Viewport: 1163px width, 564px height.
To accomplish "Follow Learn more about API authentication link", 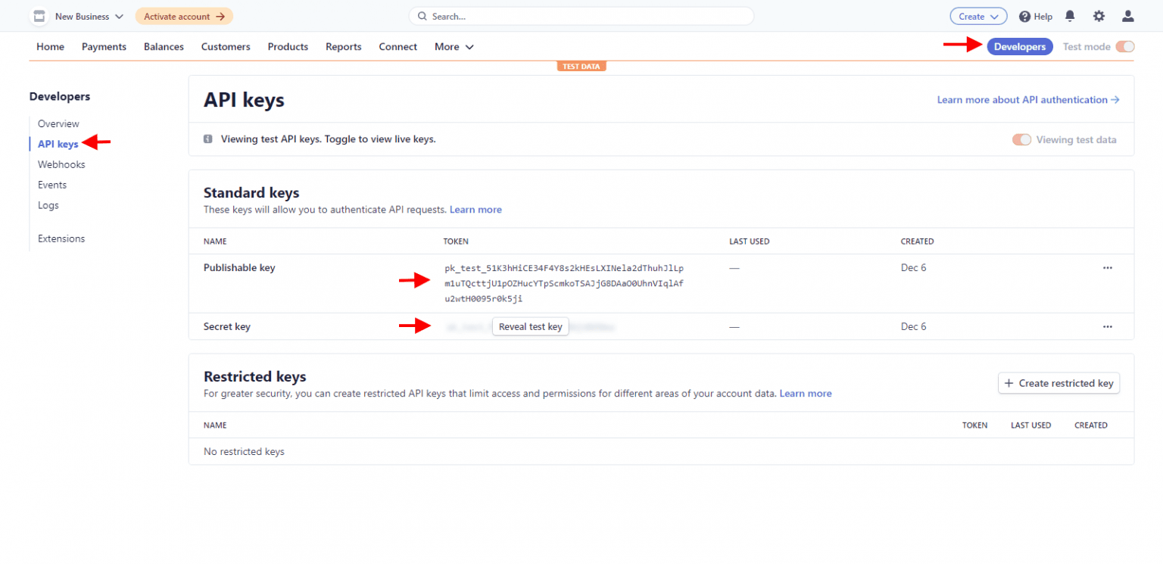I will coord(1028,100).
